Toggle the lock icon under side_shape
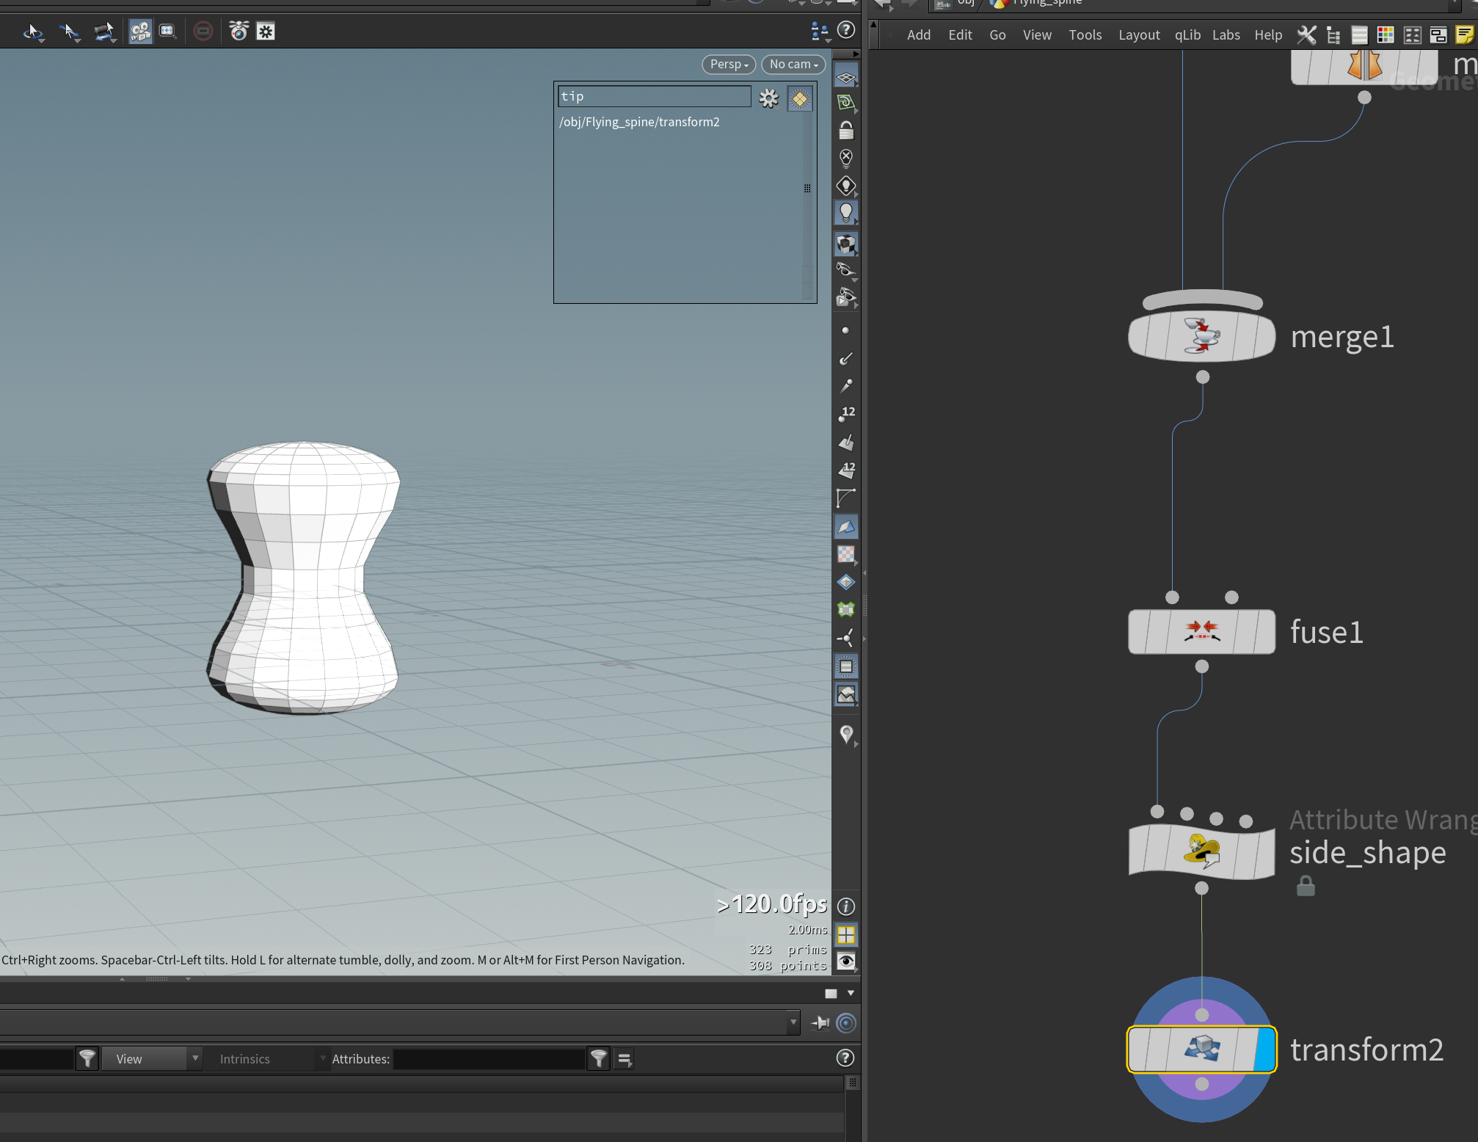Screen dimensions: 1478x1142 (x=1306, y=887)
